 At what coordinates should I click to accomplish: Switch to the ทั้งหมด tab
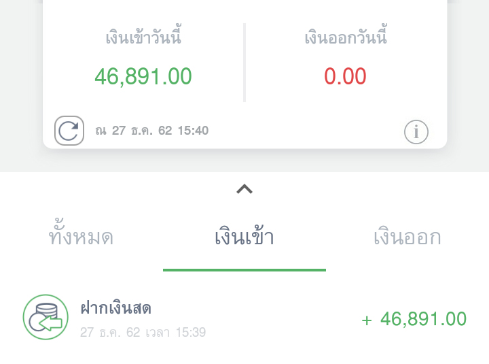[81, 233]
